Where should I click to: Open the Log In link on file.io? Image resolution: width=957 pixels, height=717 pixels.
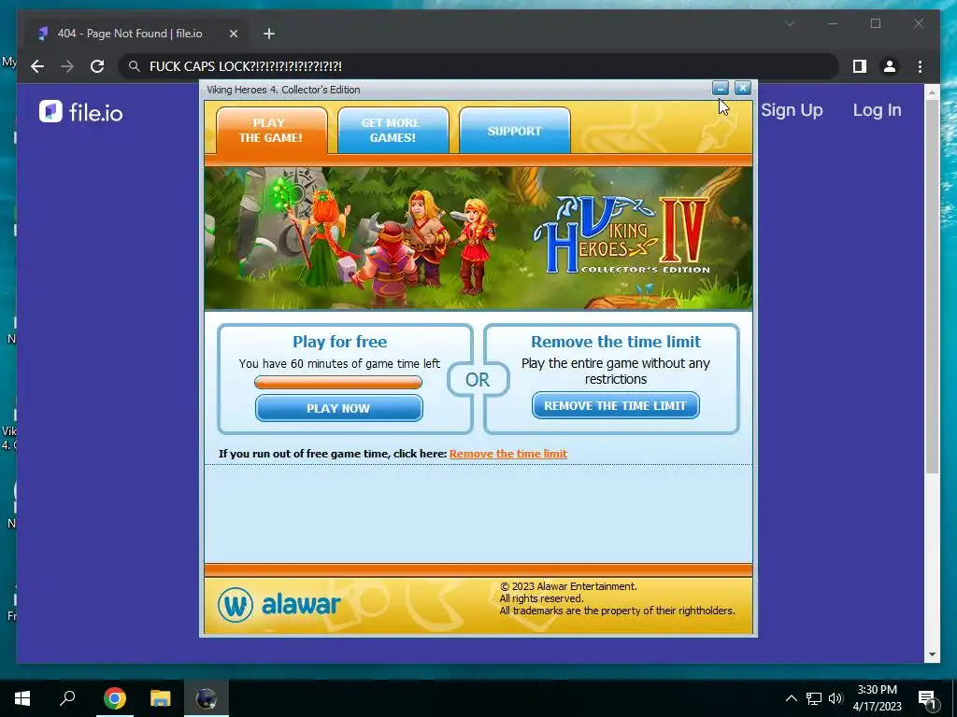point(877,110)
